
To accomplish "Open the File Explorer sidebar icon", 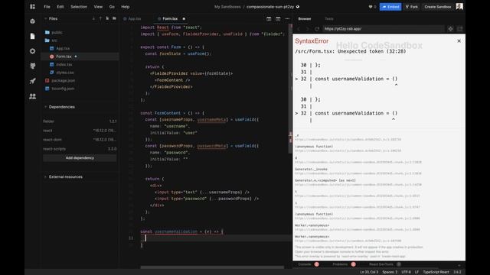I will pos(32,36).
